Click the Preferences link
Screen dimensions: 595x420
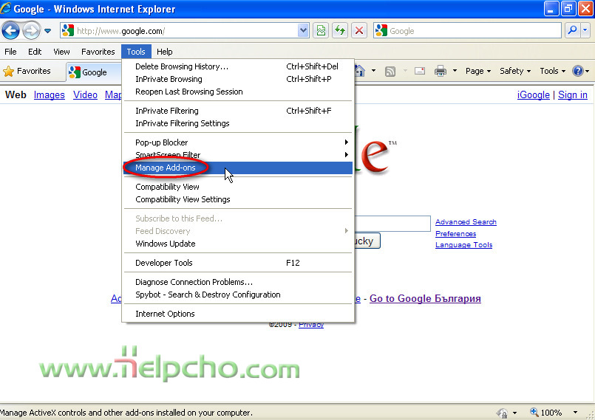[455, 233]
